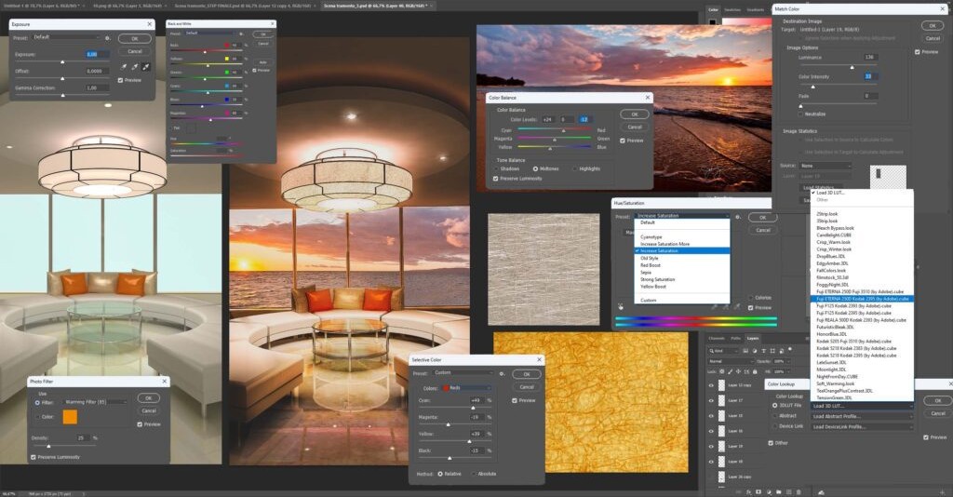Click the fx layer style icon at panel bottom
Viewport: 953px width, 497px height.
pos(749,492)
